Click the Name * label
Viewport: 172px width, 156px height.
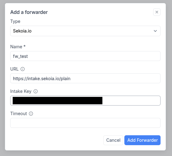18,47
